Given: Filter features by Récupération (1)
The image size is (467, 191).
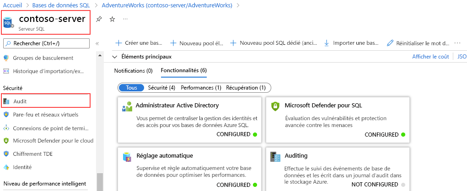Looking at the screenshot, I should [x=246, y=88].
